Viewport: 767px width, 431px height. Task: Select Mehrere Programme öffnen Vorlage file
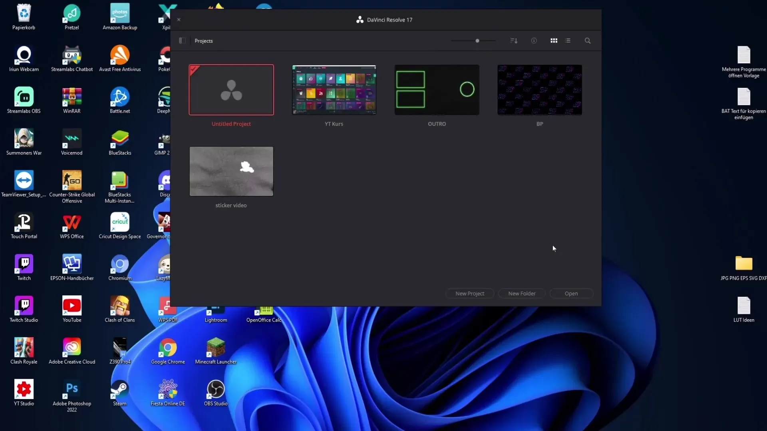pyautogui.click(x=744, y=62)
